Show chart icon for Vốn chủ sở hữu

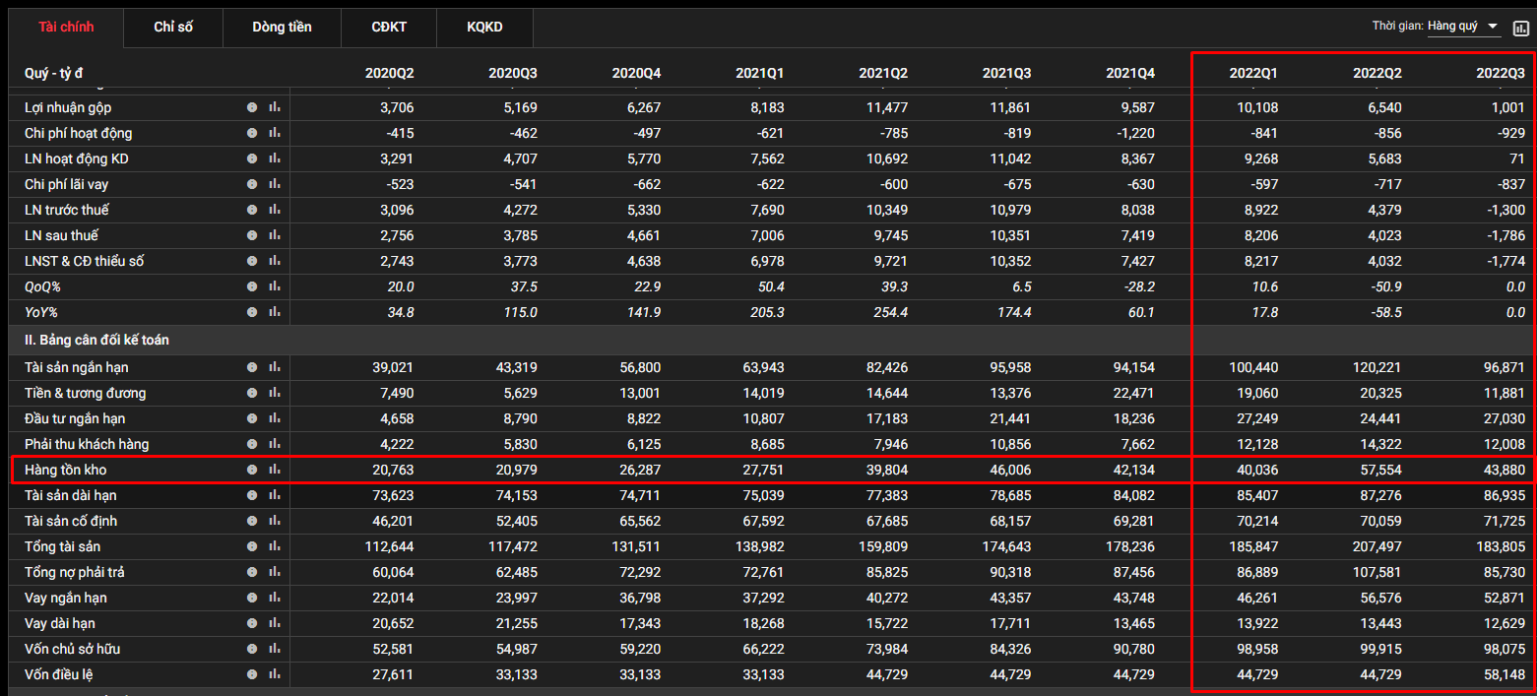tap(275, 649)
